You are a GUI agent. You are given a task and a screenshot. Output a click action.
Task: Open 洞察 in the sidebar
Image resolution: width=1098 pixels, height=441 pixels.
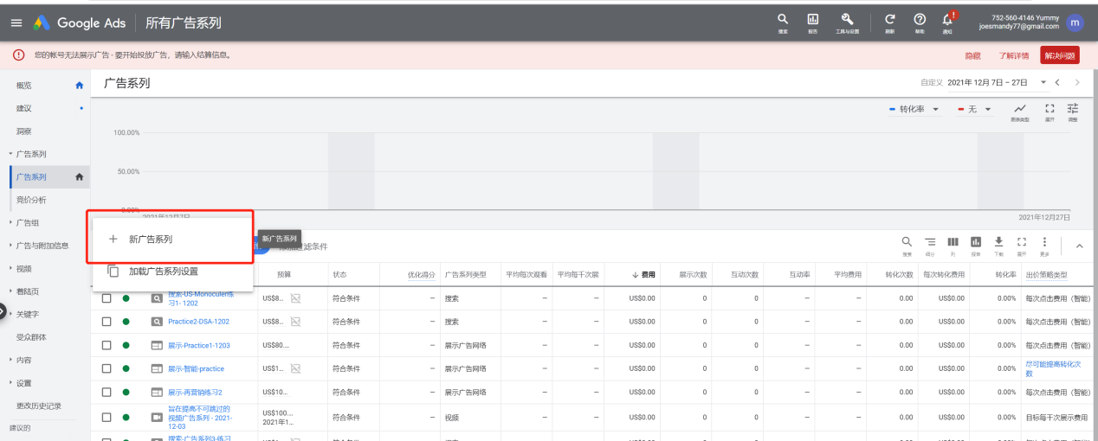[24, 131]
